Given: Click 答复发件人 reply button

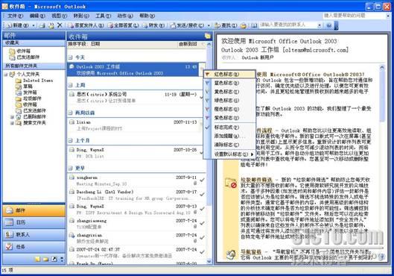Looking at the screenshot, I should click(x=86, y=25).
